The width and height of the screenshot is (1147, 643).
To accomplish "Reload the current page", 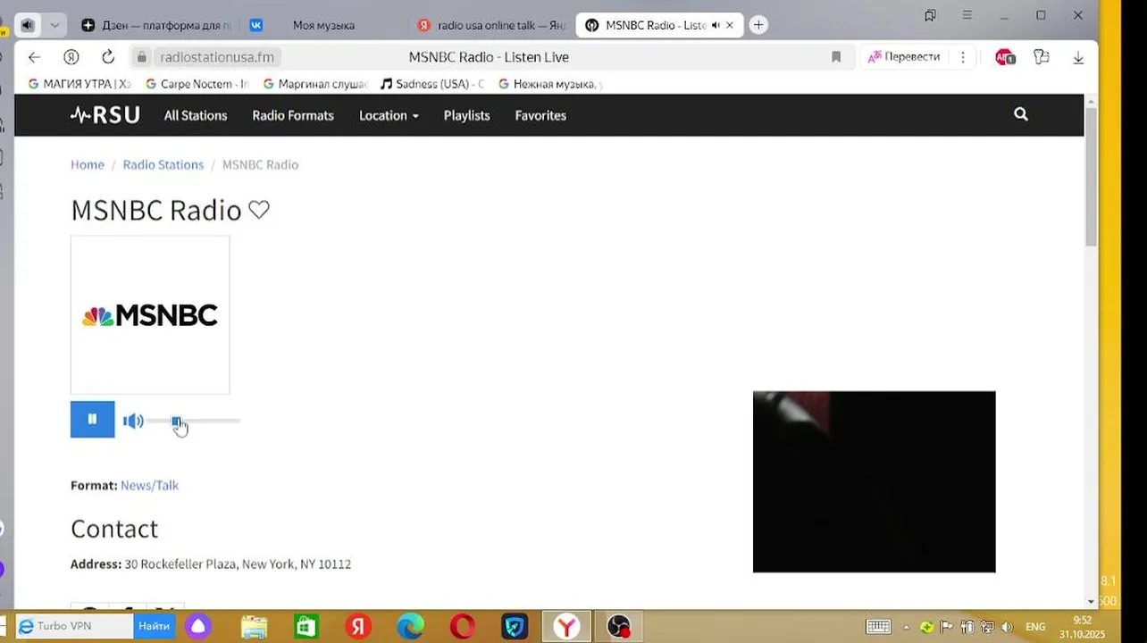I will coord(108,57).
